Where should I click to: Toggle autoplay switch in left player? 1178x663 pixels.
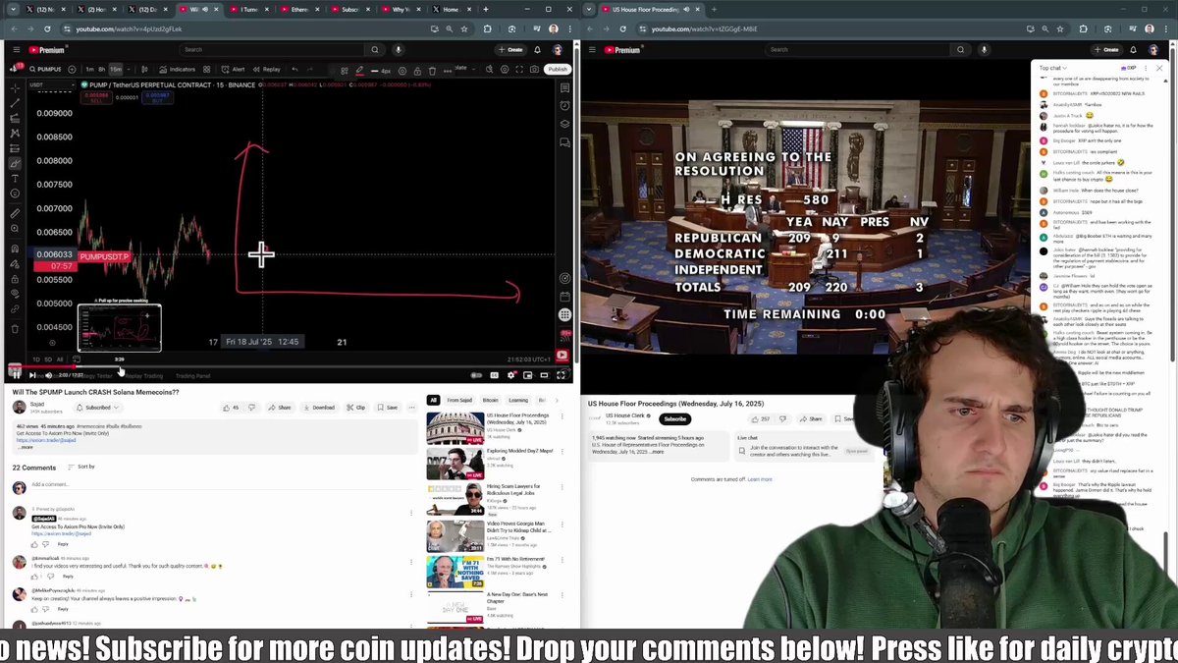476,375
